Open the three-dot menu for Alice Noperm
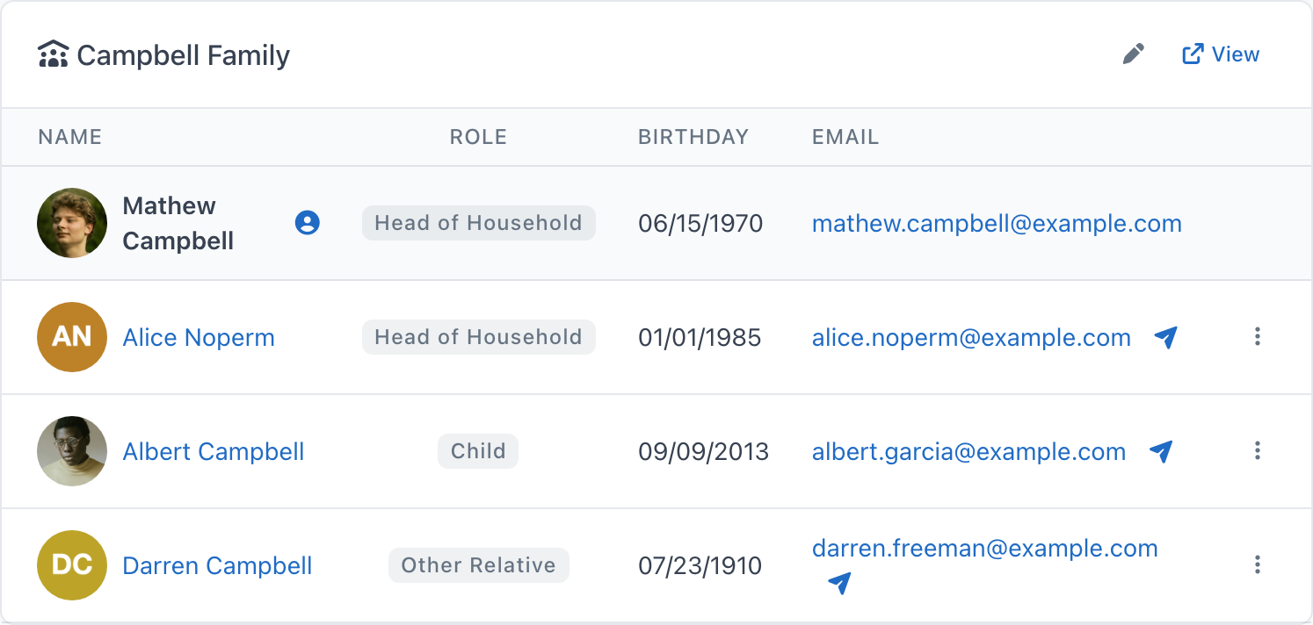 point(1258,336)
